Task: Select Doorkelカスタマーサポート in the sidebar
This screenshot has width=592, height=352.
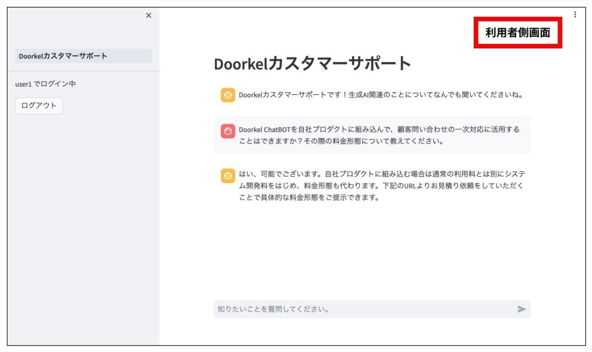Action: click(x=84, y=56)
